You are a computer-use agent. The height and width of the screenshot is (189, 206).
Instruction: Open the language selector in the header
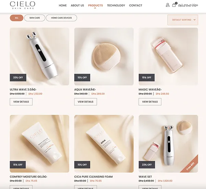pyautogui.click(x=188, y=5)
